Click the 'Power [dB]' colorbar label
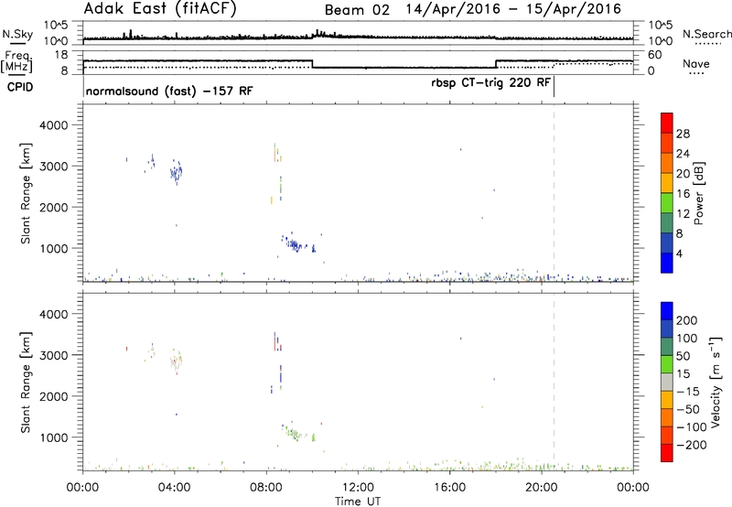The height and width of the screenshot is (507, 732). (x=699, y=193)
